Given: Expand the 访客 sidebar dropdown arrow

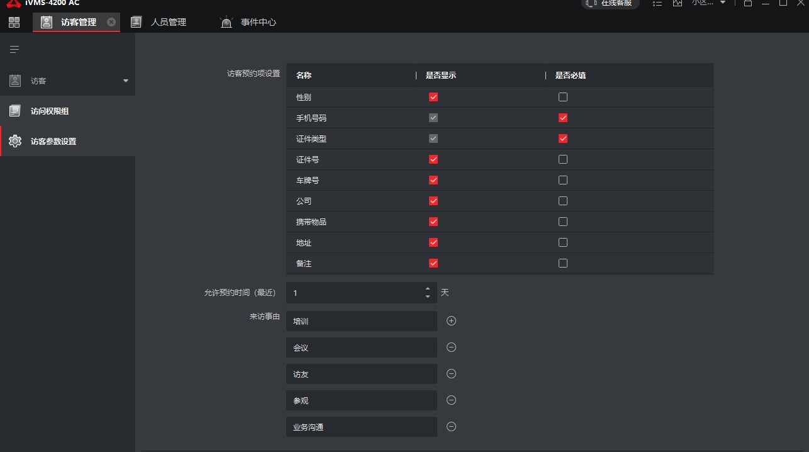Looking at the screenshot, I should pyautogui.click(x=125, y=81).
